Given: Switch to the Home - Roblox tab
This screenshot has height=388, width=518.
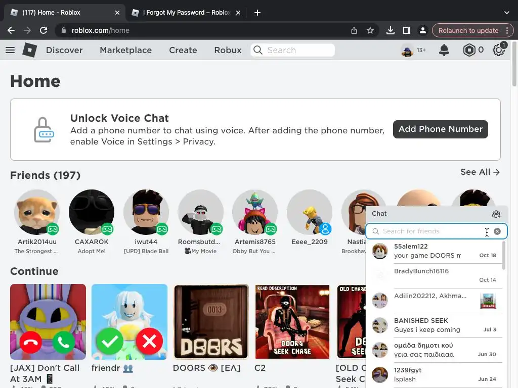Looking at the screenshot, I should 64,13.
